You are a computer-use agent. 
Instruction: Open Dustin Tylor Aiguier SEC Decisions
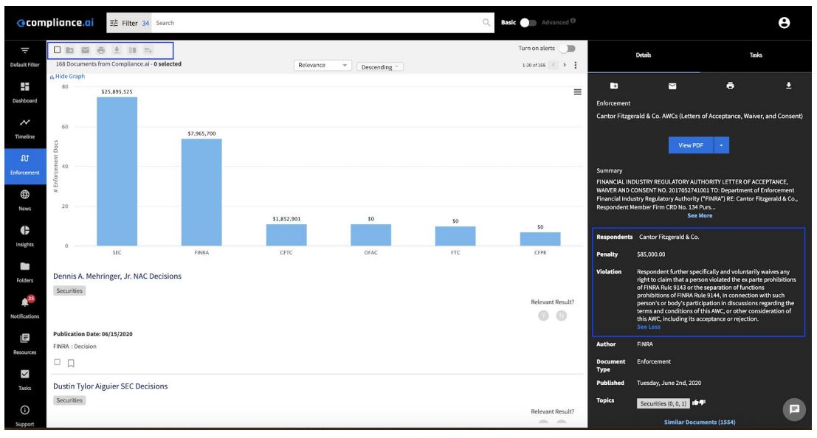tap(111, 386)
